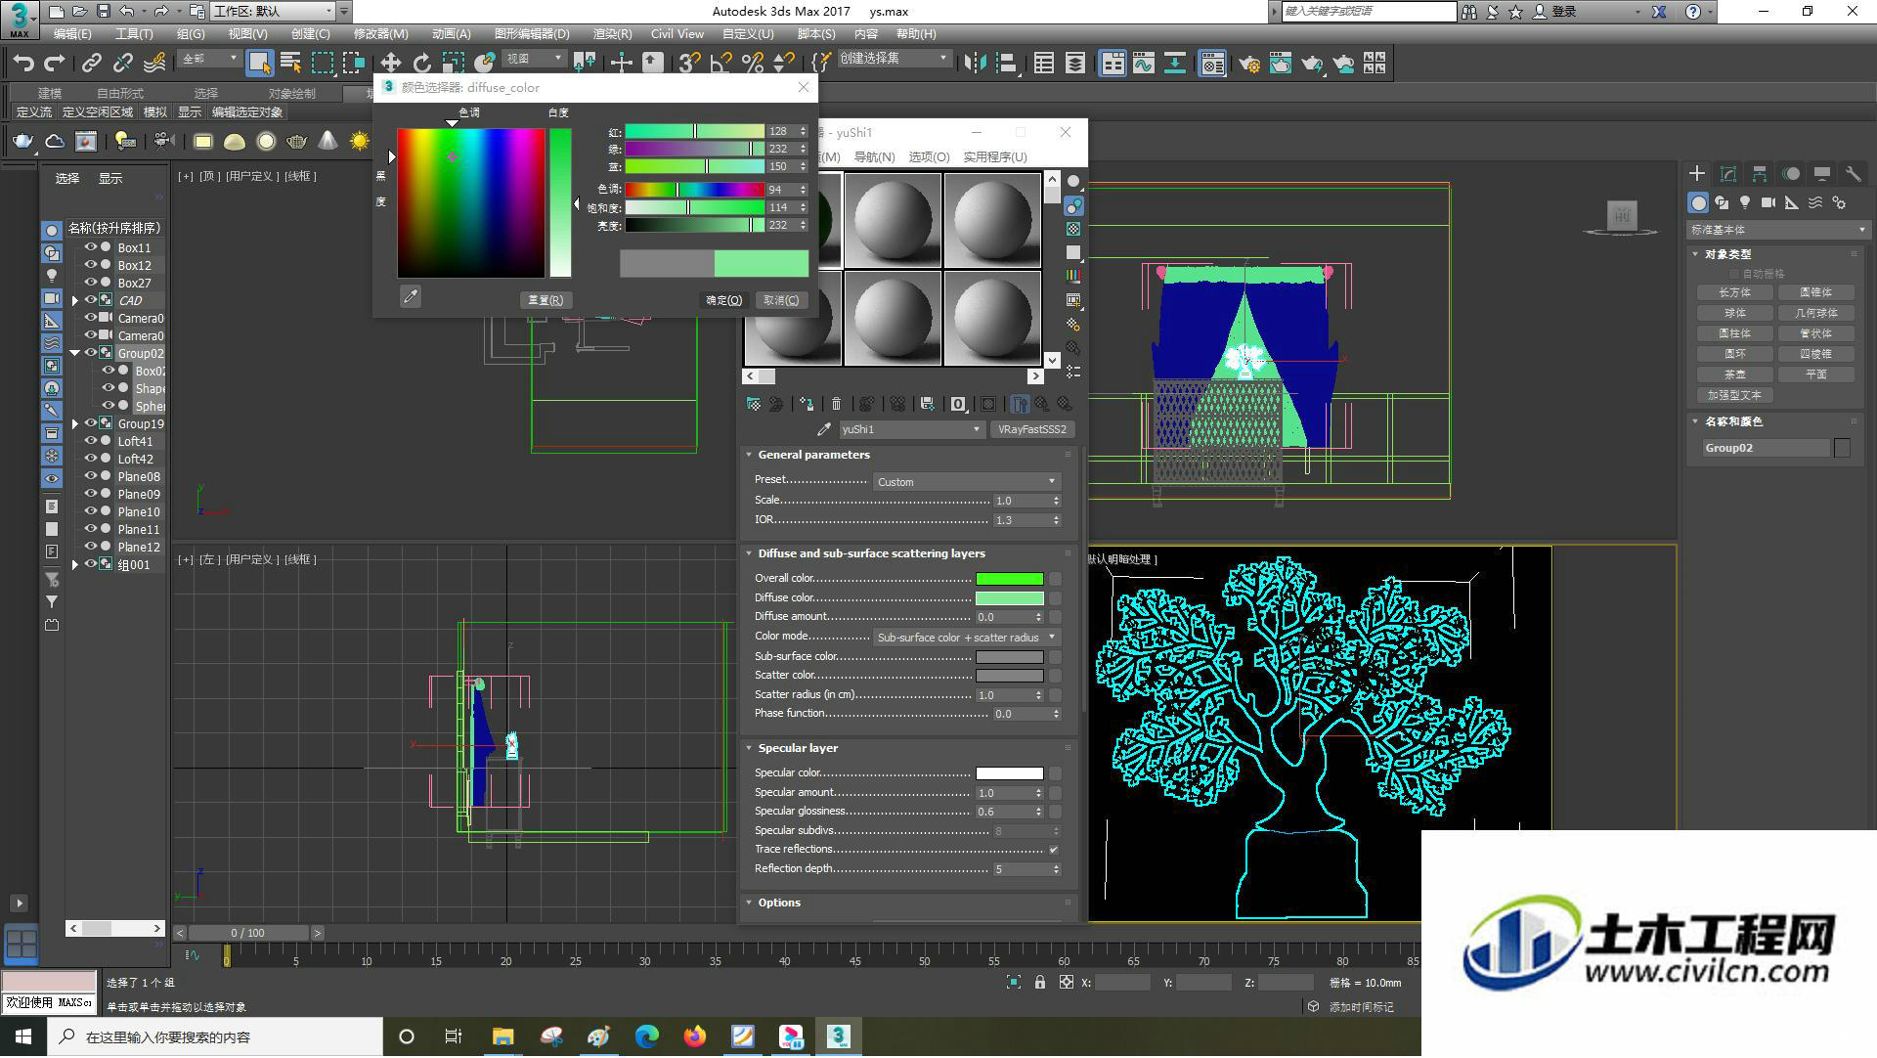Click the Undo arrow icon
This screenshot has width=1877, height=1058.
[x=23, y=64]
